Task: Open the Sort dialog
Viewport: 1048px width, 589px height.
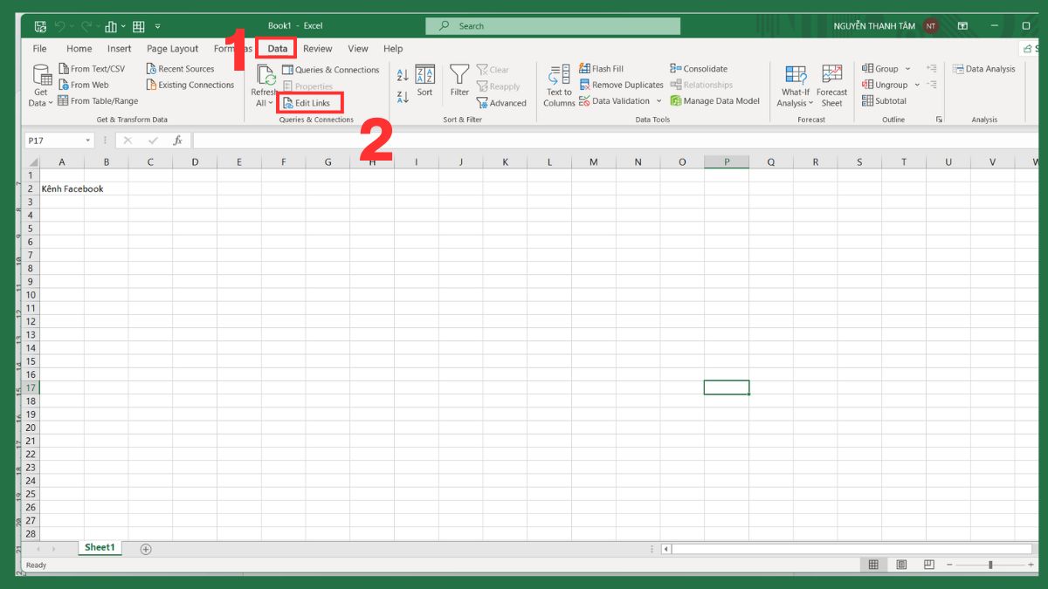Action: tap(424, 80)
